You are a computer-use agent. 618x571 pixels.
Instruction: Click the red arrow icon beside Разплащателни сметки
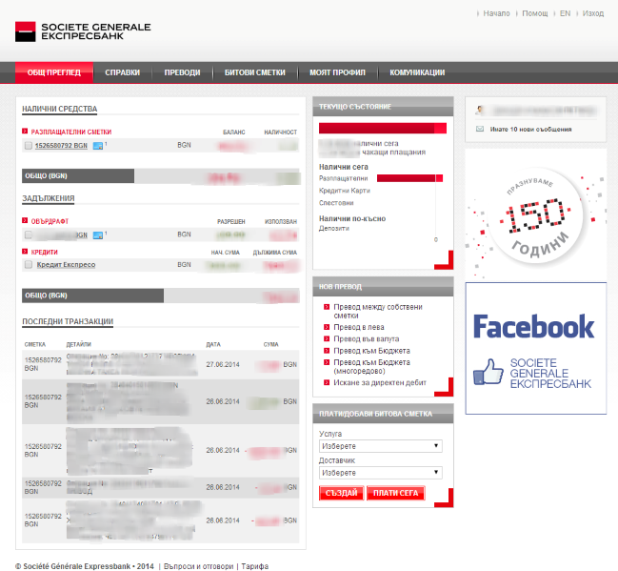point(26,133)
